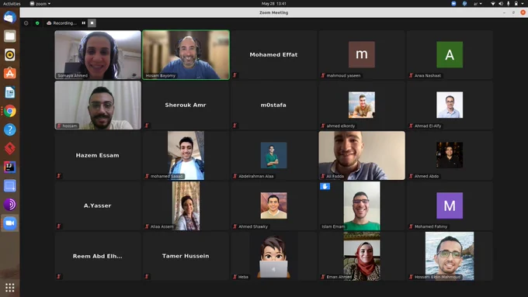Click muted mic icon on Tamer Hussein tile
Image resolution: width=528 pixels, height=297 pixels.
(147, 277)
